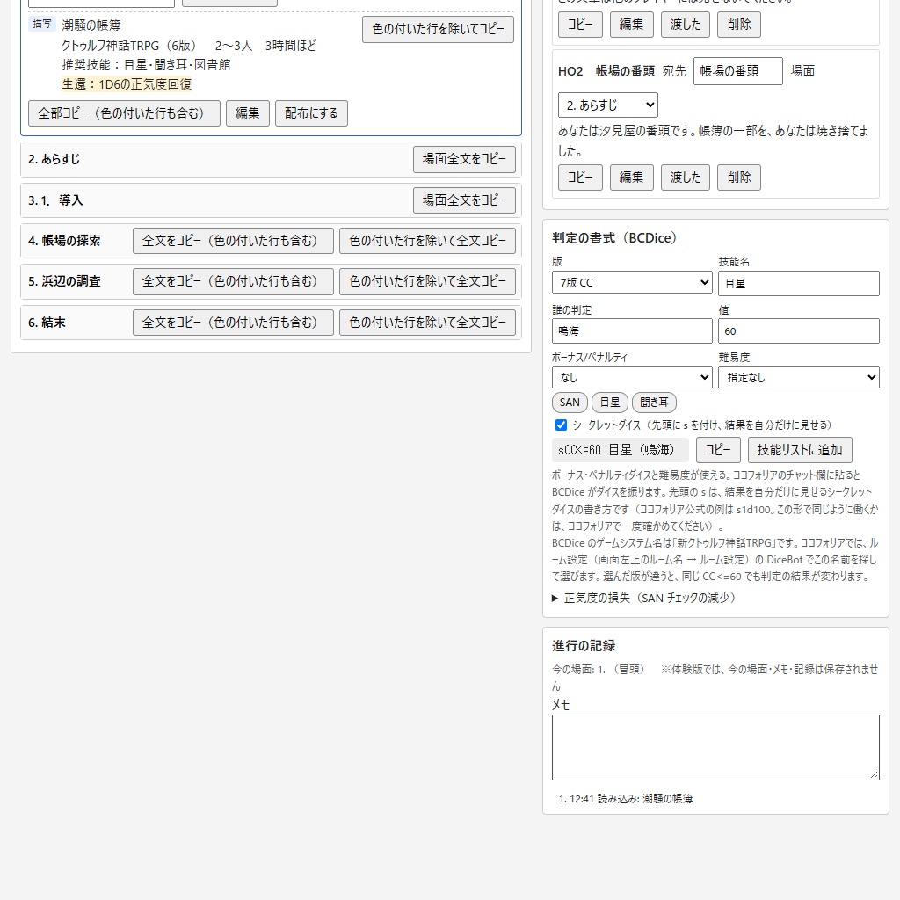Click the 値 field containing 60
Screen dimensions: 900x900
click(x=798, y=331)
